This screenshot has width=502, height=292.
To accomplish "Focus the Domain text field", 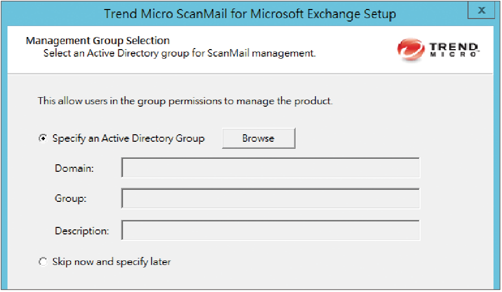I will (x=270, y=168).
